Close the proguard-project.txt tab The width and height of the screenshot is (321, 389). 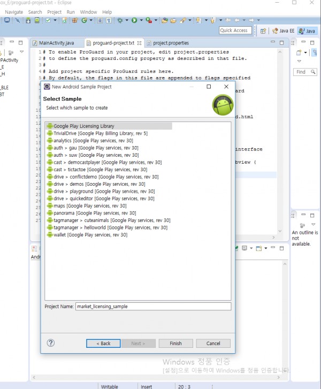[x=140, y=43]
